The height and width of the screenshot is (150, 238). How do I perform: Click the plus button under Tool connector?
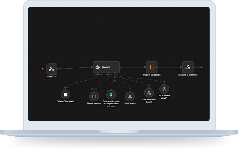[115, 81]
